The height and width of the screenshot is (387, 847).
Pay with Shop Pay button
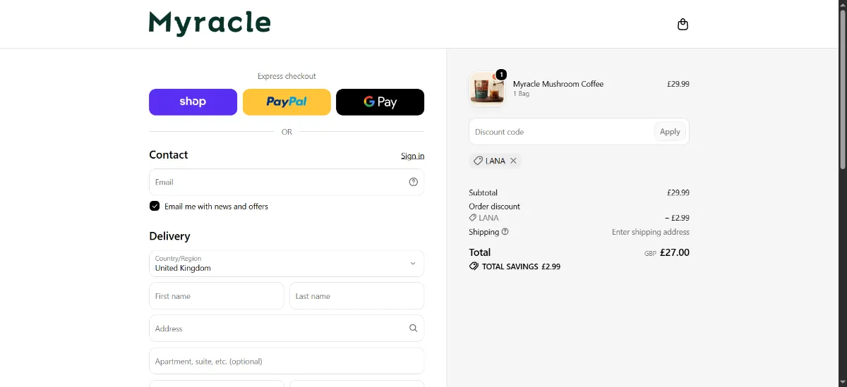click(x=193, y=102)
